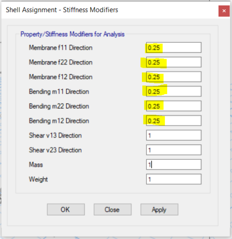Focus the Membrane f12 Direction value field
The width and height of the screenshot is (232, 239).
tap(174, 77)
